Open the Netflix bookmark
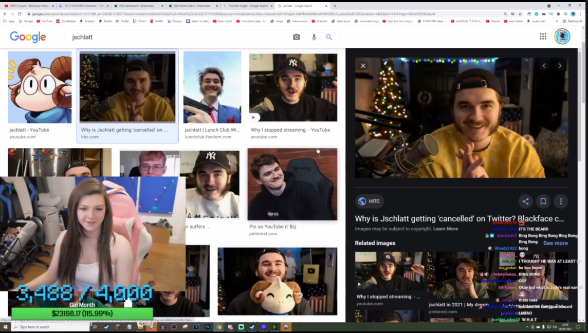This screenshot has width=588, height=333. point(157,22)
